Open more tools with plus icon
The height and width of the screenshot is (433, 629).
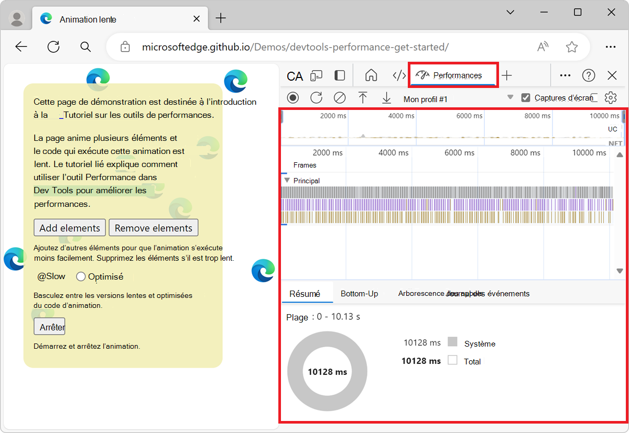click(x=506, y=75)
